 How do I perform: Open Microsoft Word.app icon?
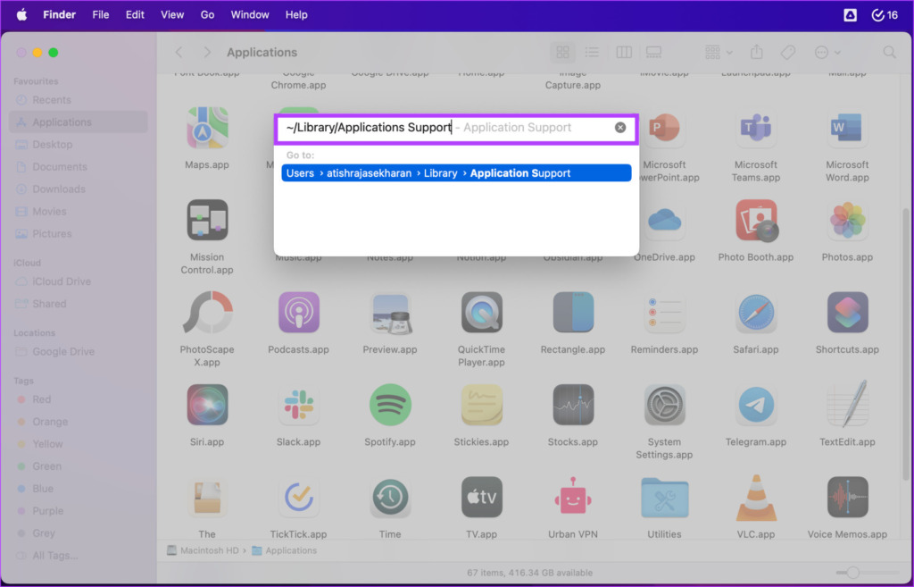click(x=848, y=128)
